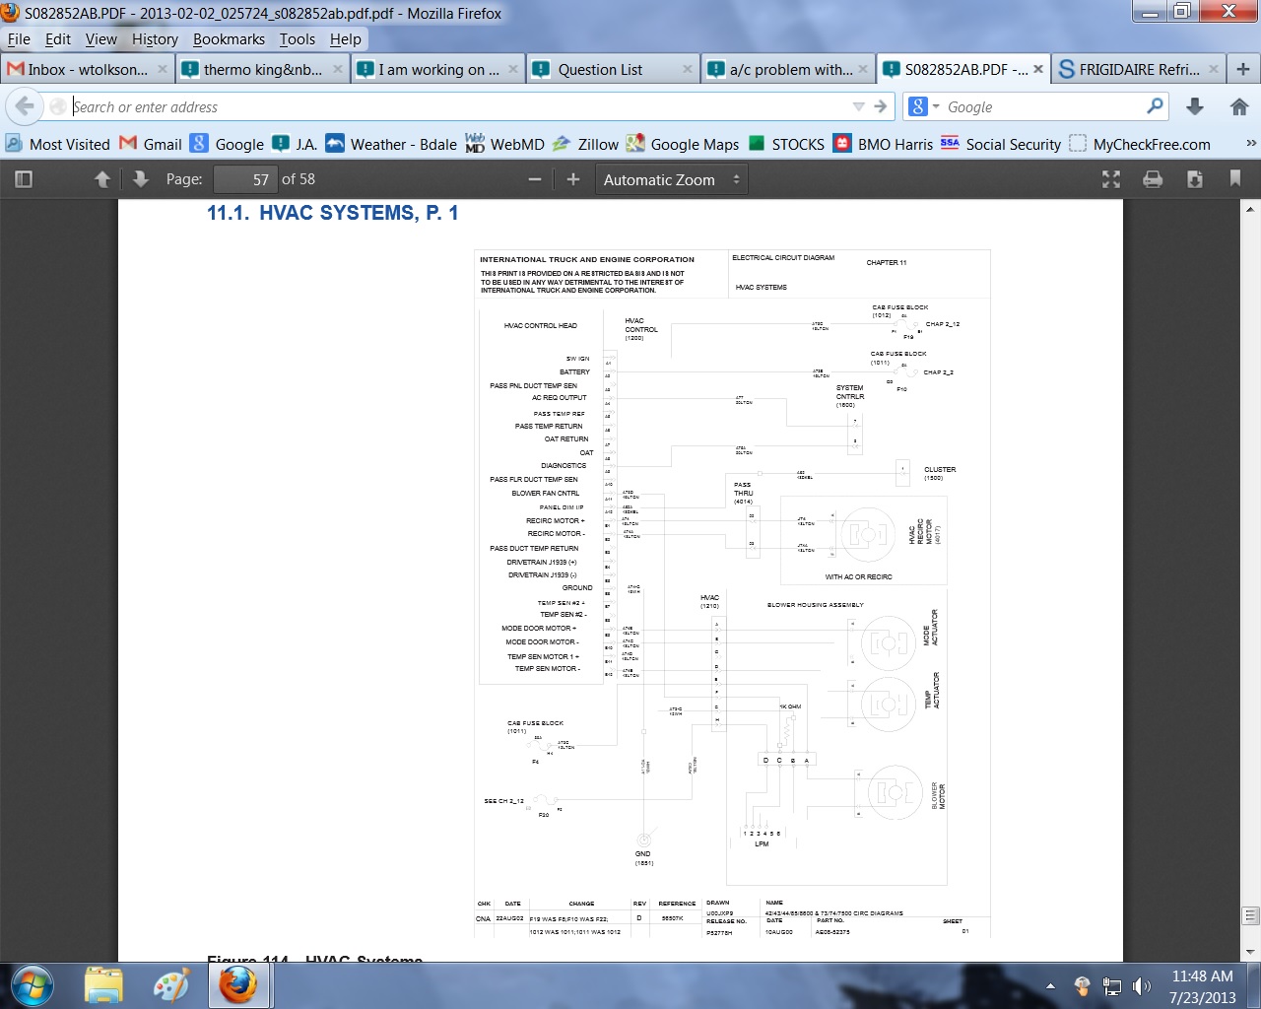Image resolution: width=1261 pixels, height=1009 pixels.
Task: Close the Question List tab
Action: (x=688, y=69)
